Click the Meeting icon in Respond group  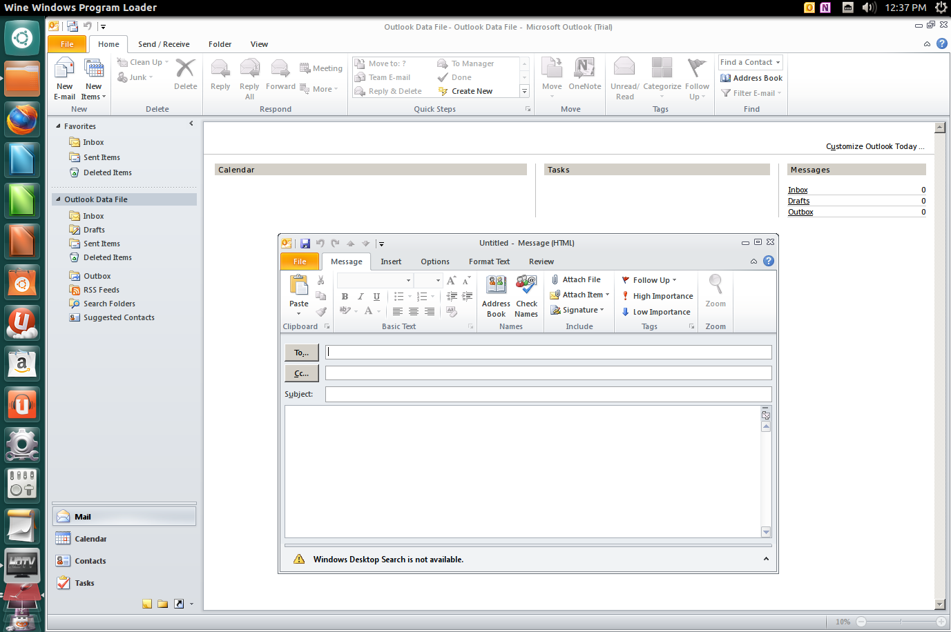[305, 68]
